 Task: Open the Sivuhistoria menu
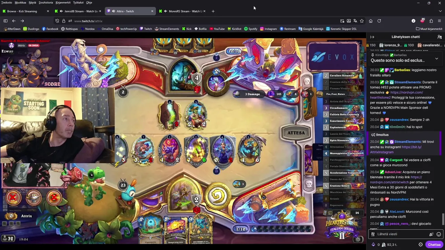(46, 2)
